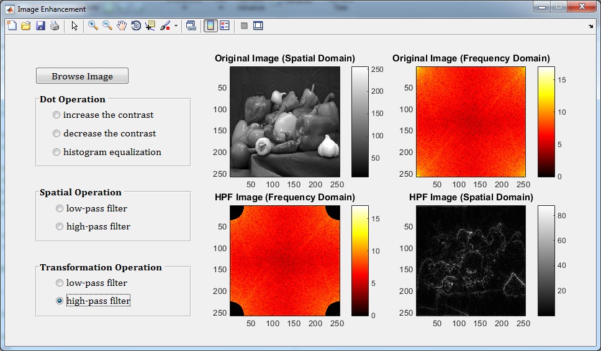The width and height of the screenshot is (601, 351).
Task: Click the New Figure icon
Action: [11, 25]
